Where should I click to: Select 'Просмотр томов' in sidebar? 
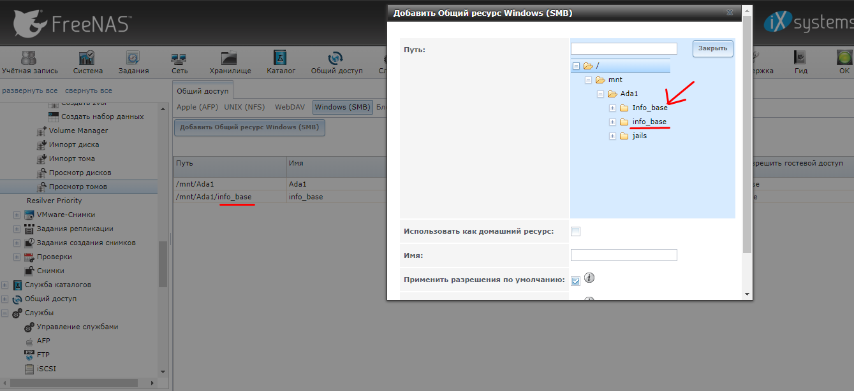point(78,187)
